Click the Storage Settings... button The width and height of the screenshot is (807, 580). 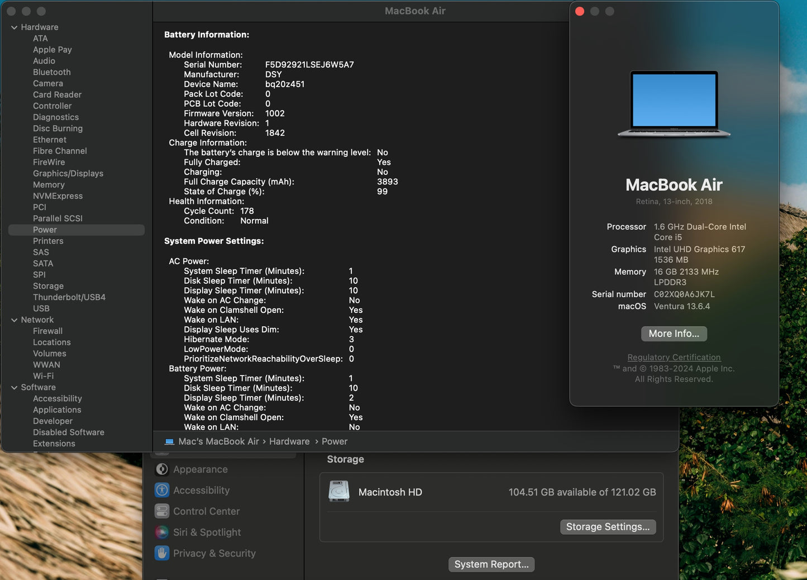[x=608, y=527]
